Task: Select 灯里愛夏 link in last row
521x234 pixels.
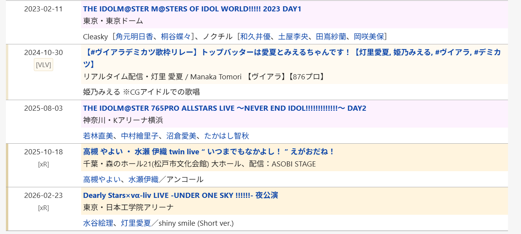Action: tap(135, 223)
